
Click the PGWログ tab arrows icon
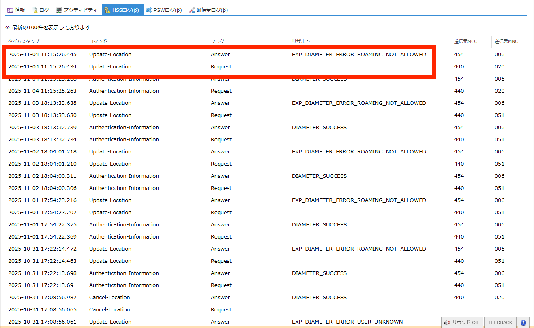[149, 10]
